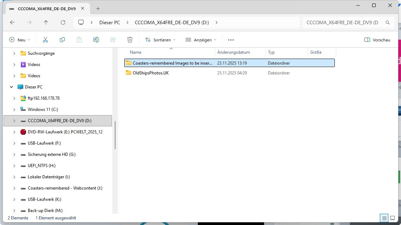This screenshot has width=401, height=225.
Task: Click the Suchvorgänge folder icon
Action: tap(23, 53)
